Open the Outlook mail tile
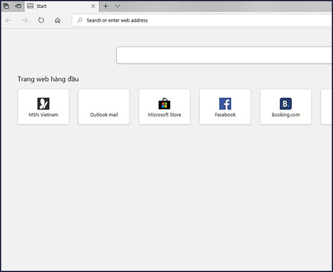333x272 pixels. click(104, 106)
